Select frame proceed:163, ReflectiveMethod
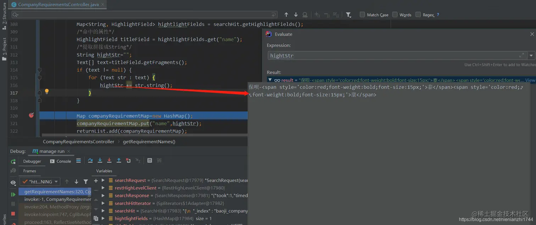This screenshot has width=536, height=225. point(55,222)
